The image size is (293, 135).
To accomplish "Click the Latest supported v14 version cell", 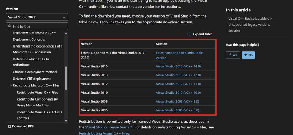I will 114,55.
